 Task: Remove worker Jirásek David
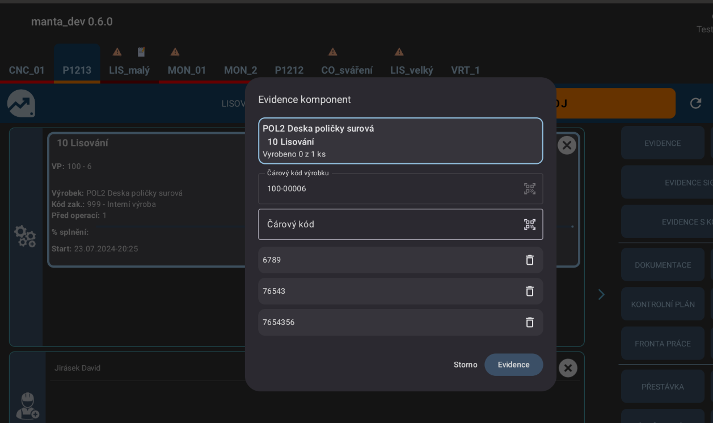pyautogui.click(x=567, y=368)
